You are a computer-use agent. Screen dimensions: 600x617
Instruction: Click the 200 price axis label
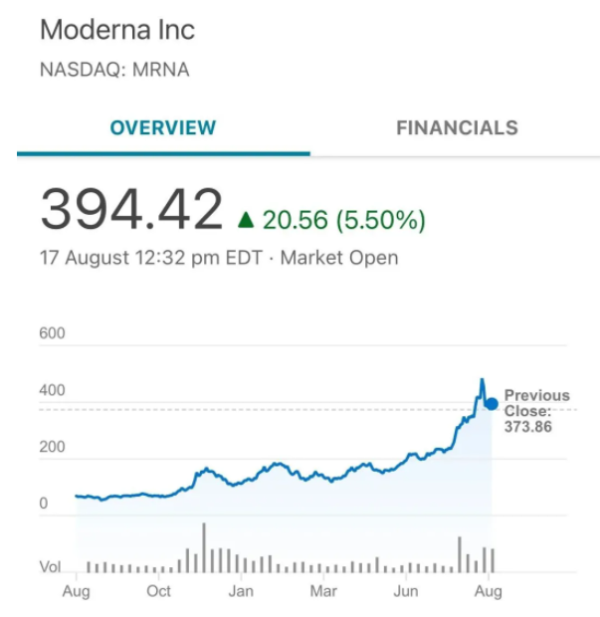[x=52, y=448]
